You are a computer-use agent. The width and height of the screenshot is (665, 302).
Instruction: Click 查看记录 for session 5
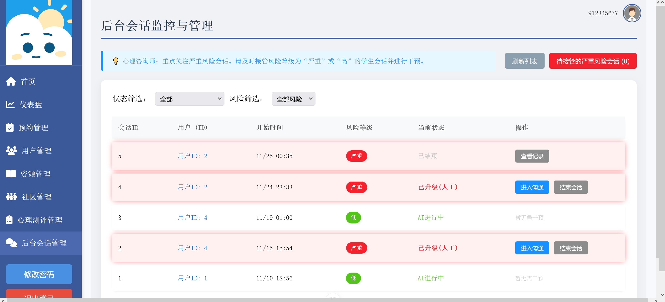(x=532, y=156)
